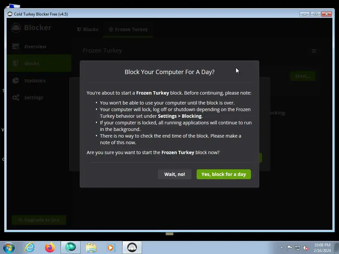The image size is (339, 254).
Task: Click the Overview sidebar icon
Action: (16, 46)
